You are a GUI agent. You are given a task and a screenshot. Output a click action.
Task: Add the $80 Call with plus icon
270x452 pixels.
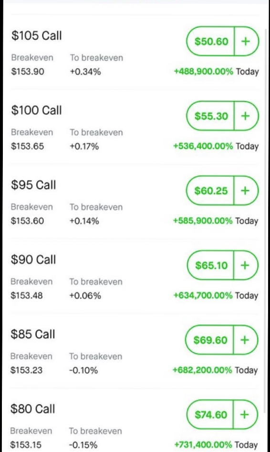click(x=245, y=415)
